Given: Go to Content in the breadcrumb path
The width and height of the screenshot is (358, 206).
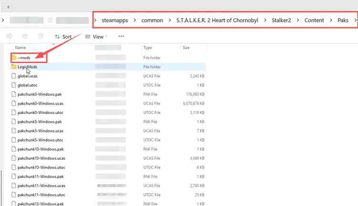Looking at the screenshot, I should click(x=314, y=20).
